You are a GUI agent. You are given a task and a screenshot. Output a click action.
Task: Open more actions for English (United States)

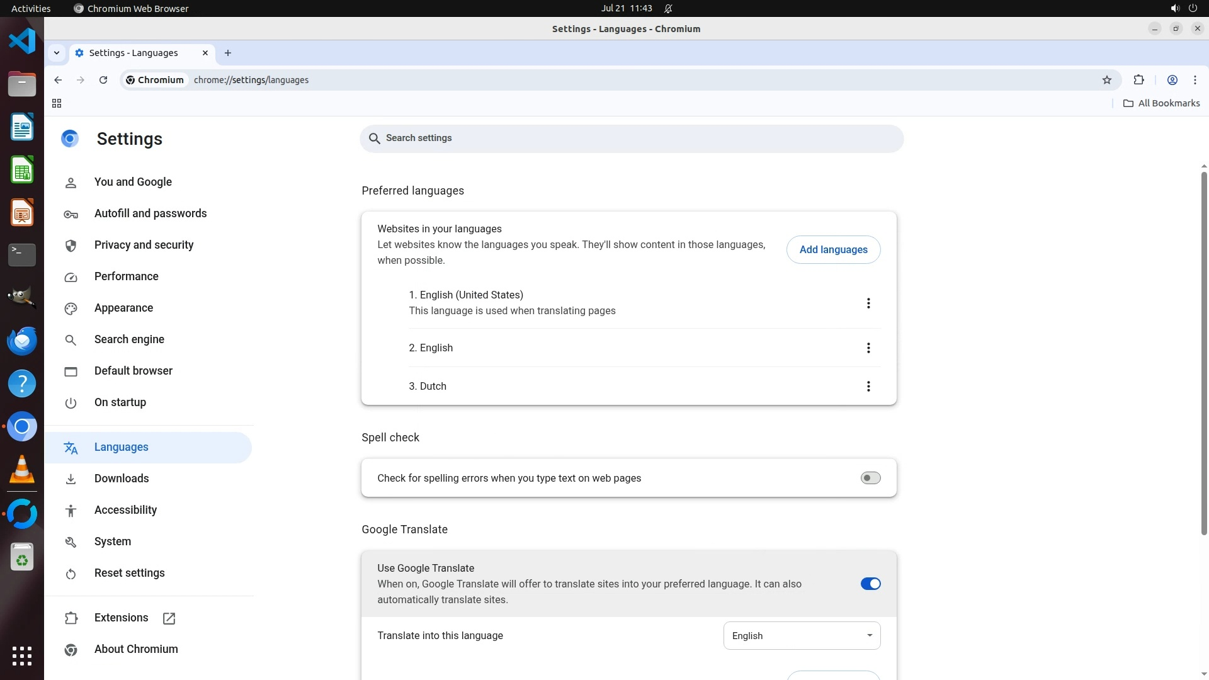(x=868, y=303)
